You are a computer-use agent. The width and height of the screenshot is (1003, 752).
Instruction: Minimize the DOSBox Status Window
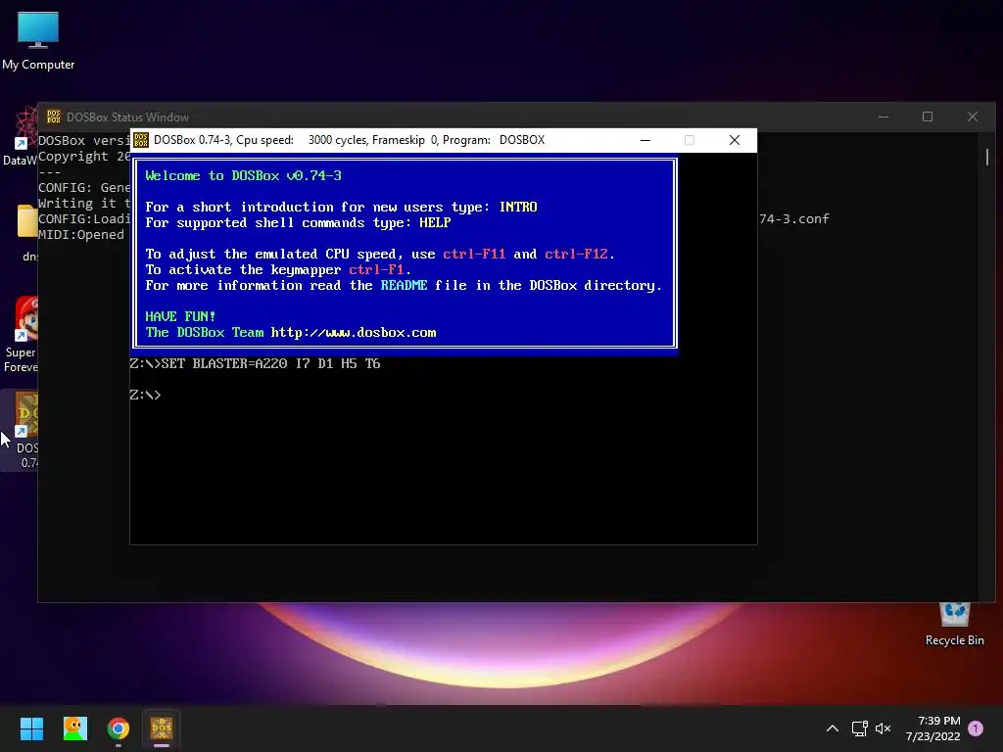point(884,117)
